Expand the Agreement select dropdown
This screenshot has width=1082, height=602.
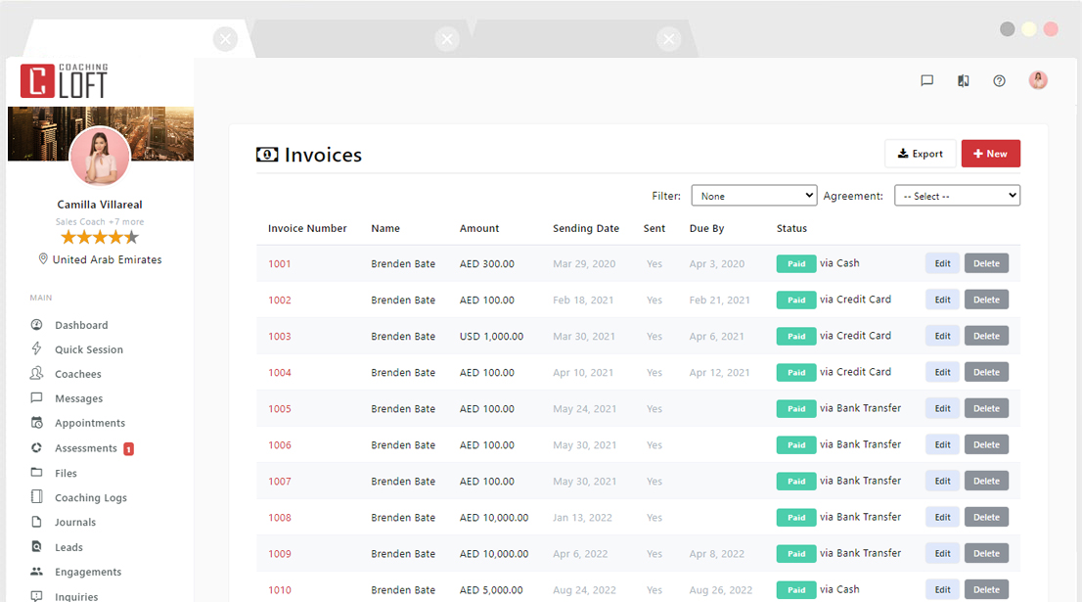click(x=957, y=196)
